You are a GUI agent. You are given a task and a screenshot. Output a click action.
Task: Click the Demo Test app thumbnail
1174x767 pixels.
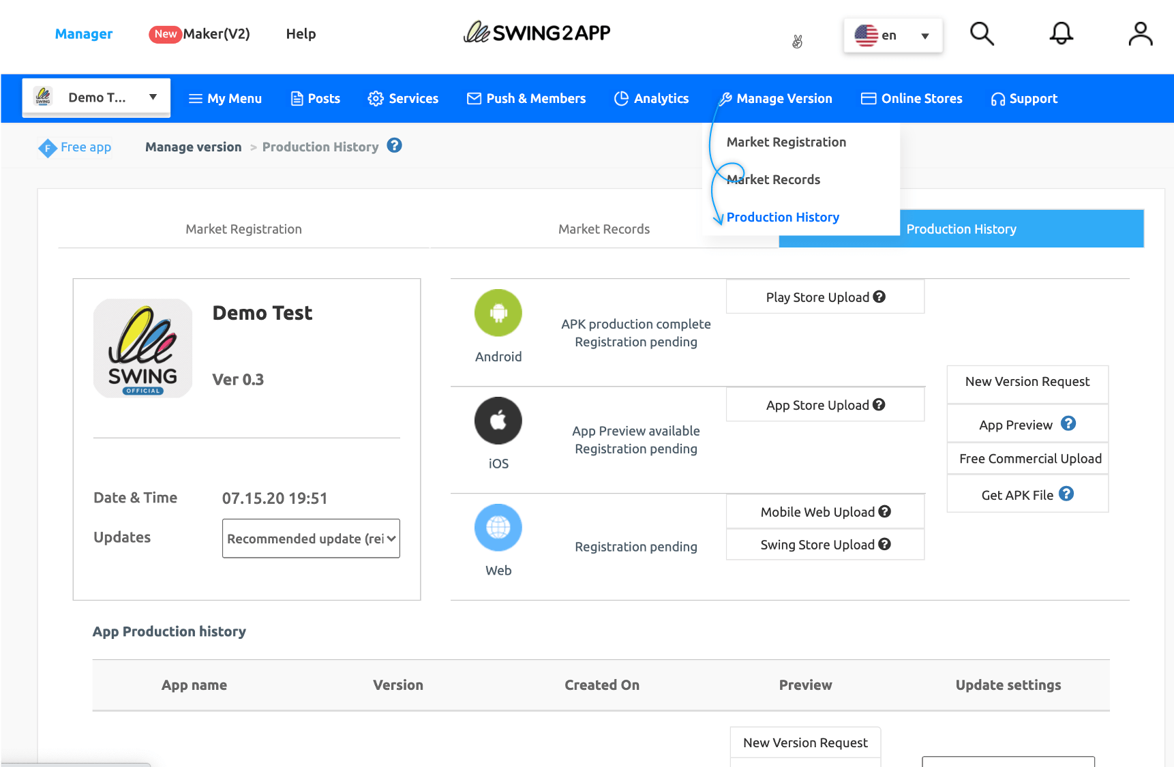[143, 348]
